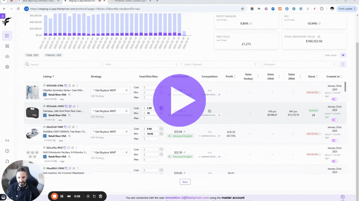The height and width of the screenshot is (201, 359).
Task: Open Flambeau pistol case thumbnail
Action: tap(32, 113)
